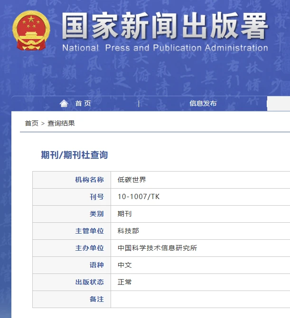
Task: Select the value 低碳世界
Action: tap(131, 180)
